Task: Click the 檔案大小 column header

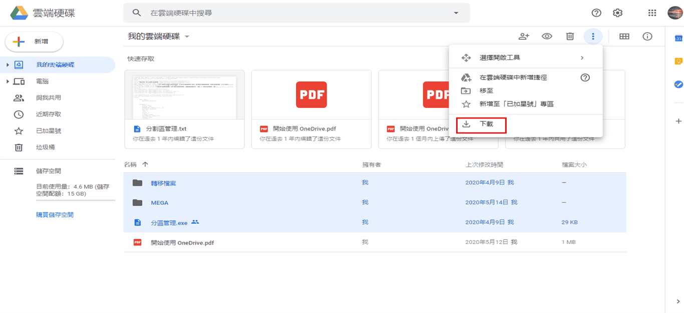Action: (x=574, y=165)
